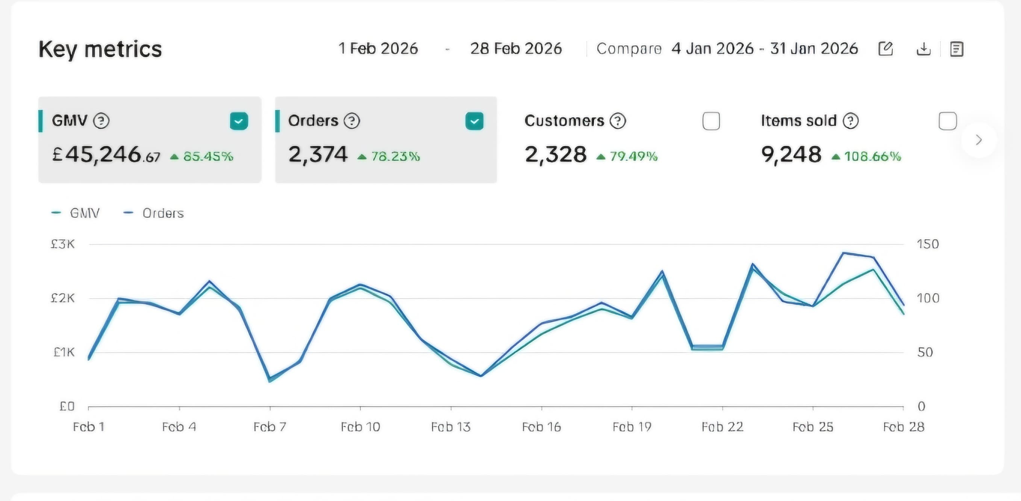Click the £3K axis label
The width and height of the screenshot is (1021, 501).
pos(63,244)
